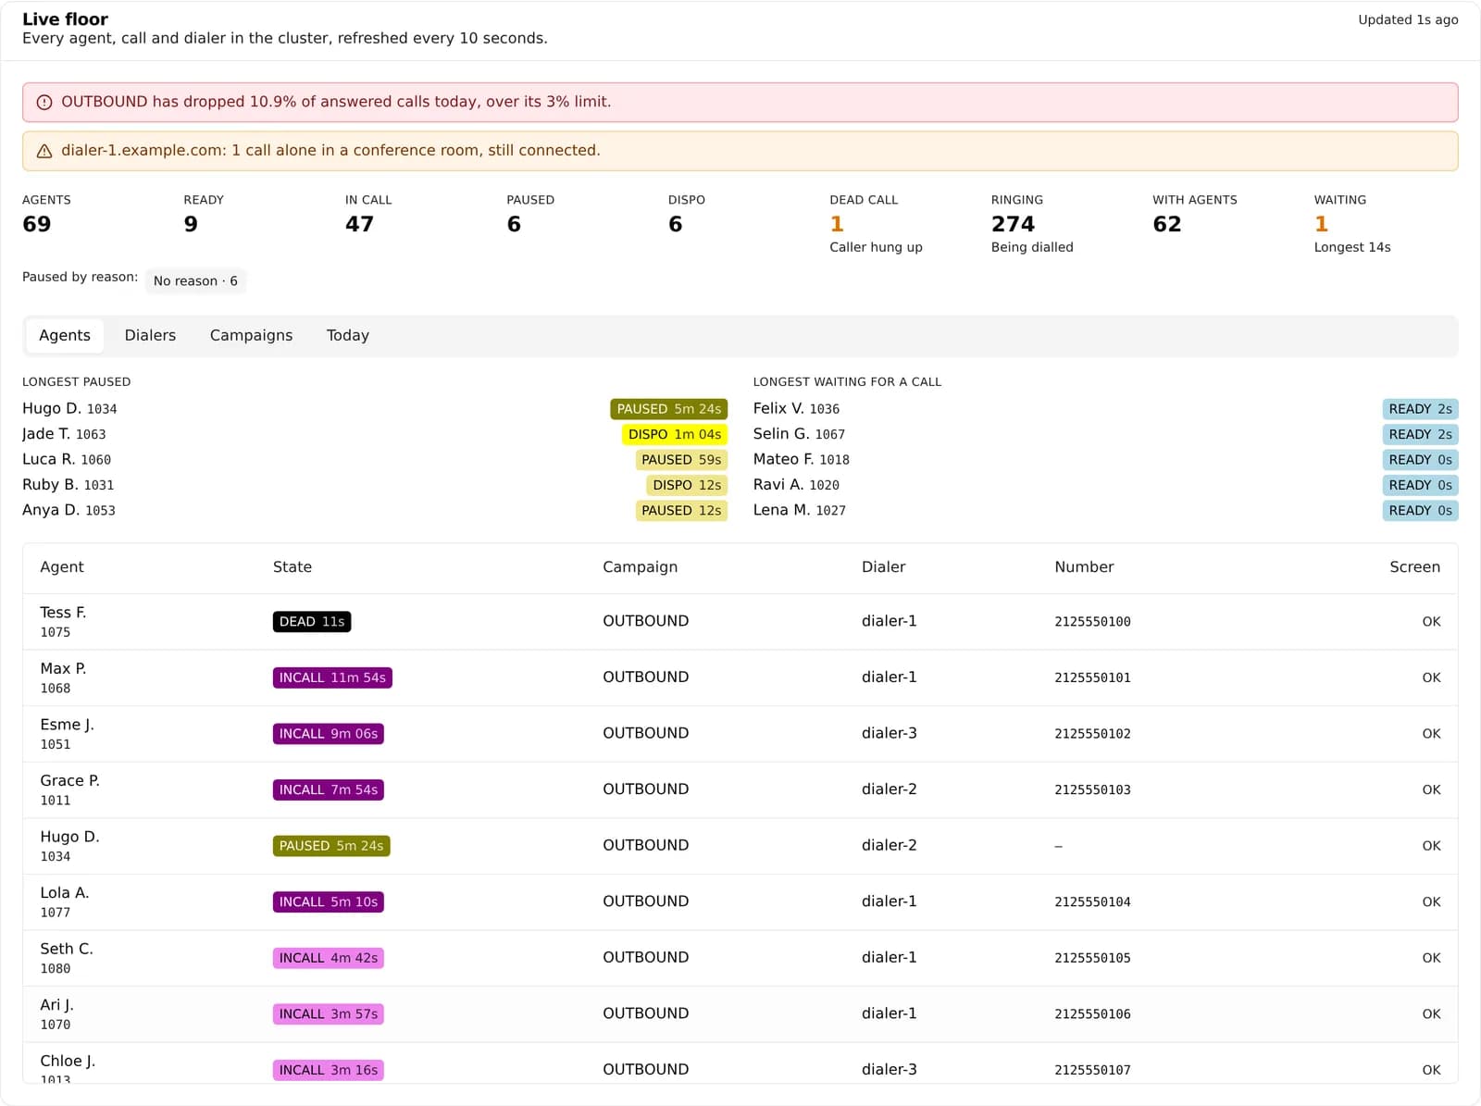1481x1106 pixels.
Task: Click the "Updated 1s ago" status text
Action: 1408,19
